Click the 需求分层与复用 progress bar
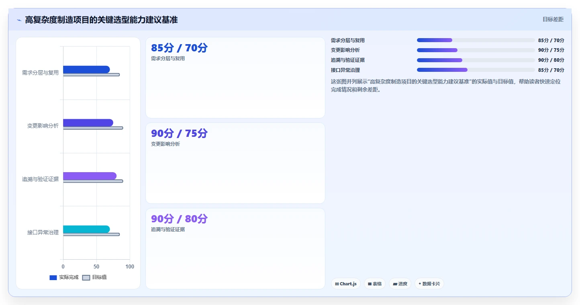Screen dimensions: 580x305 pyautogui.click(x=476, y=40)
